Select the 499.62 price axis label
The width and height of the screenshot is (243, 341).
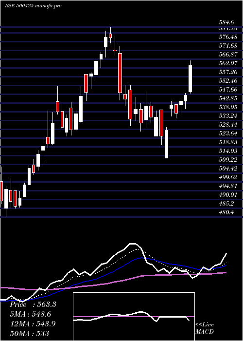point(228,177)
